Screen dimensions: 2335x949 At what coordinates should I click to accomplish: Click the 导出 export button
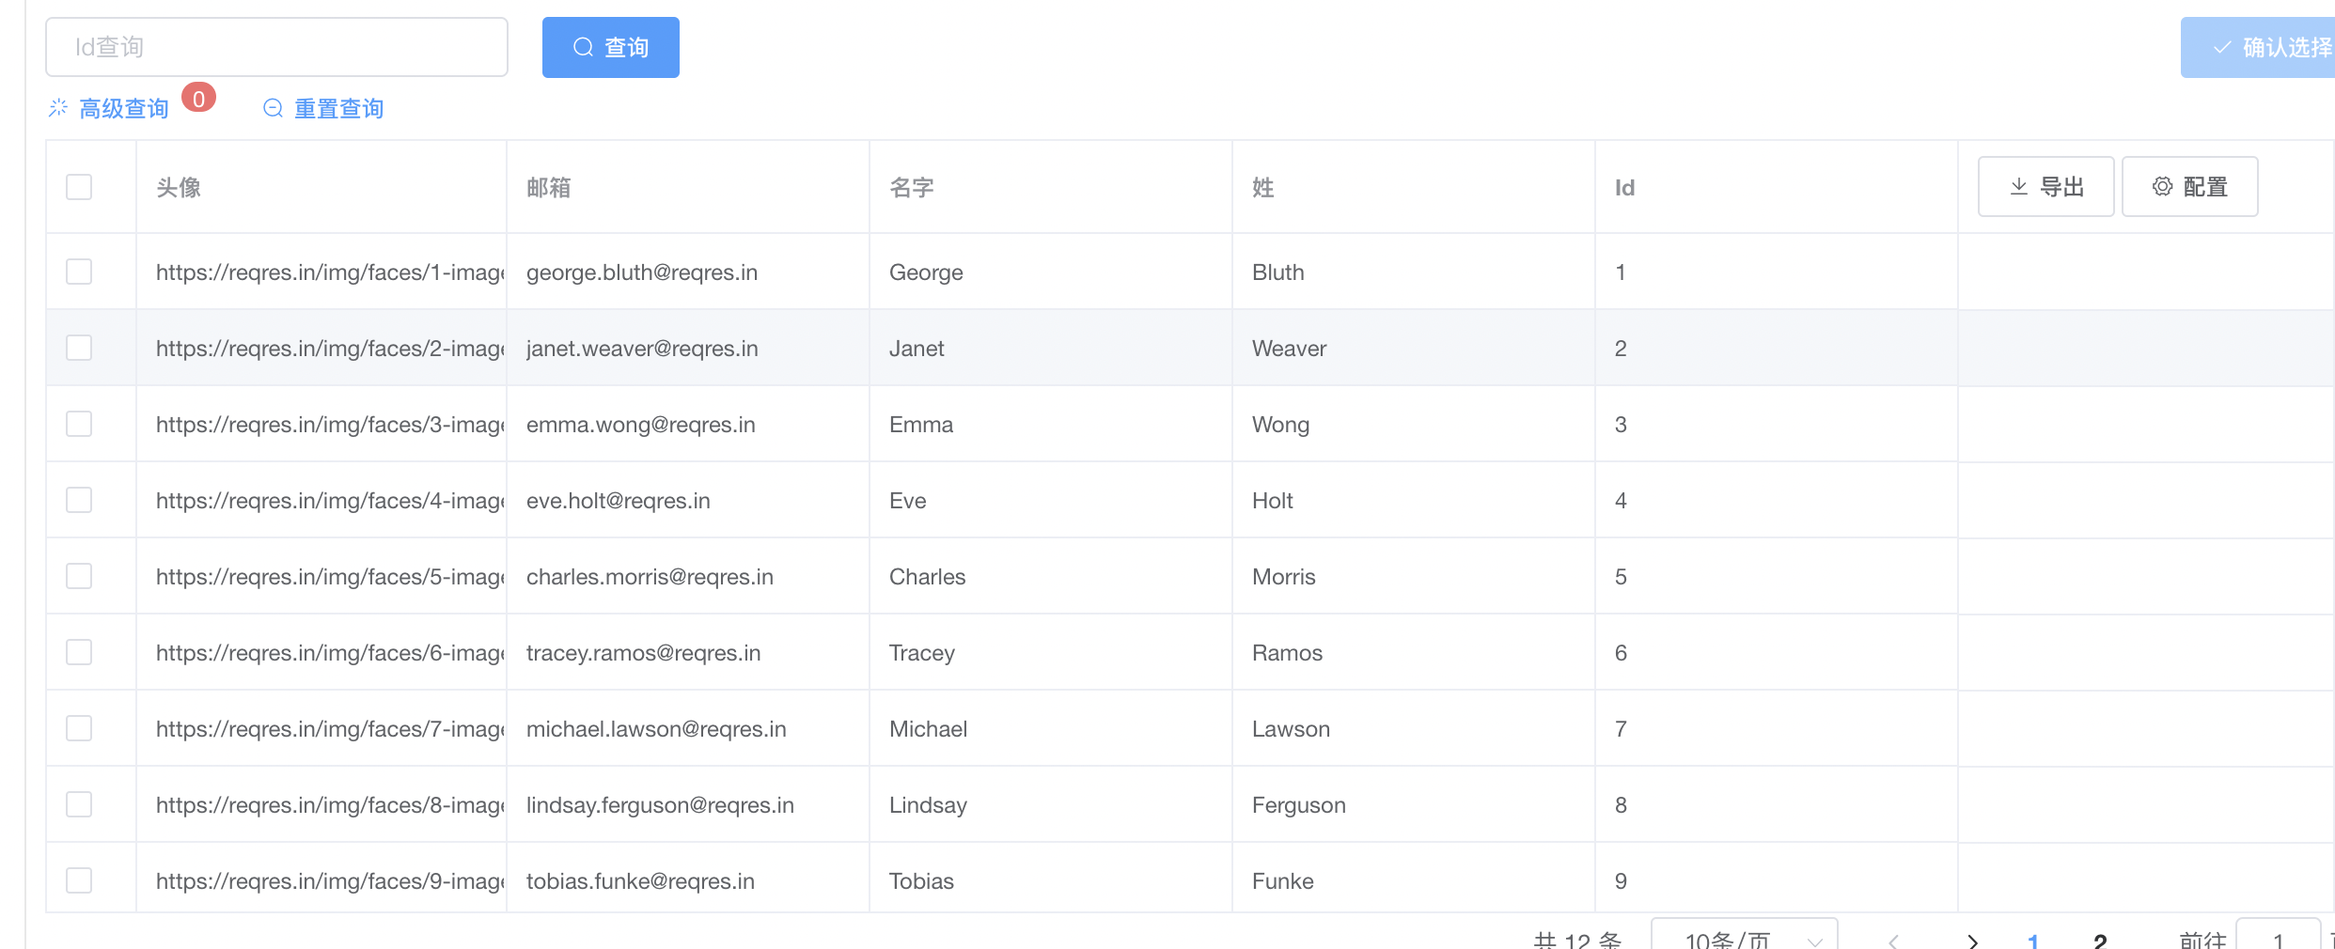click(x=2045, y=187)
